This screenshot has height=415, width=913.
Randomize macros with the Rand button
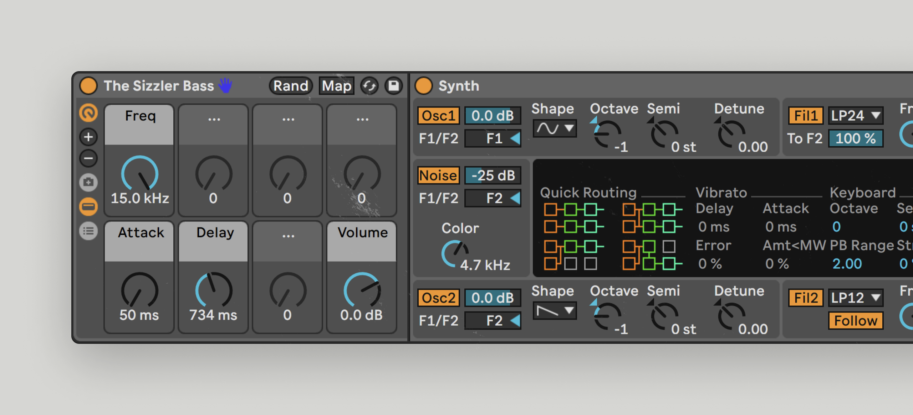(290, 85)
